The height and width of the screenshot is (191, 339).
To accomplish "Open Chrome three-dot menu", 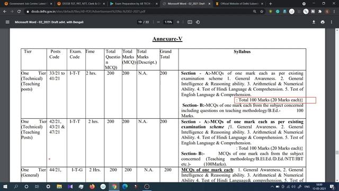I will 334,11.
